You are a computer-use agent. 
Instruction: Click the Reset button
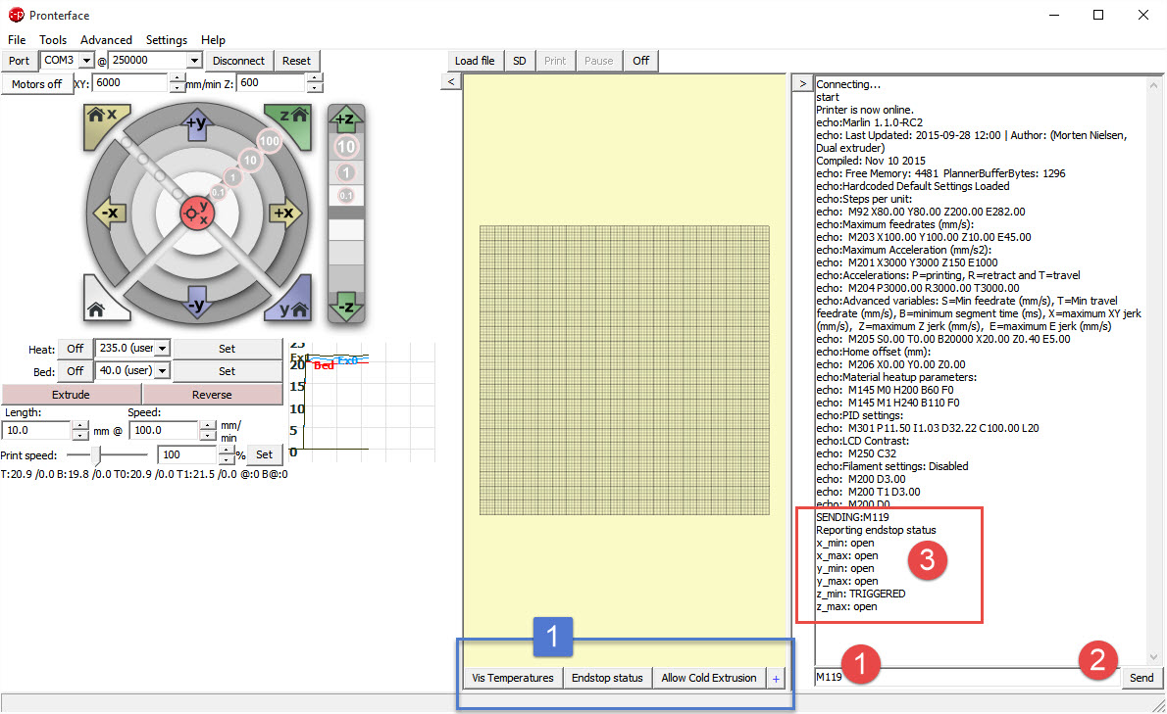(296, 61)
